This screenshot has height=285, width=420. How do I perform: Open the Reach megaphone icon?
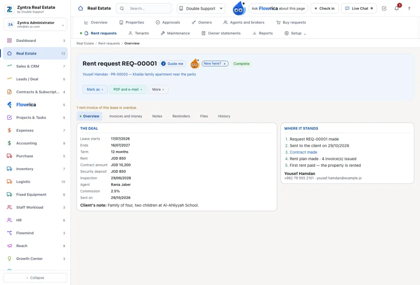(x=9, y=246)
